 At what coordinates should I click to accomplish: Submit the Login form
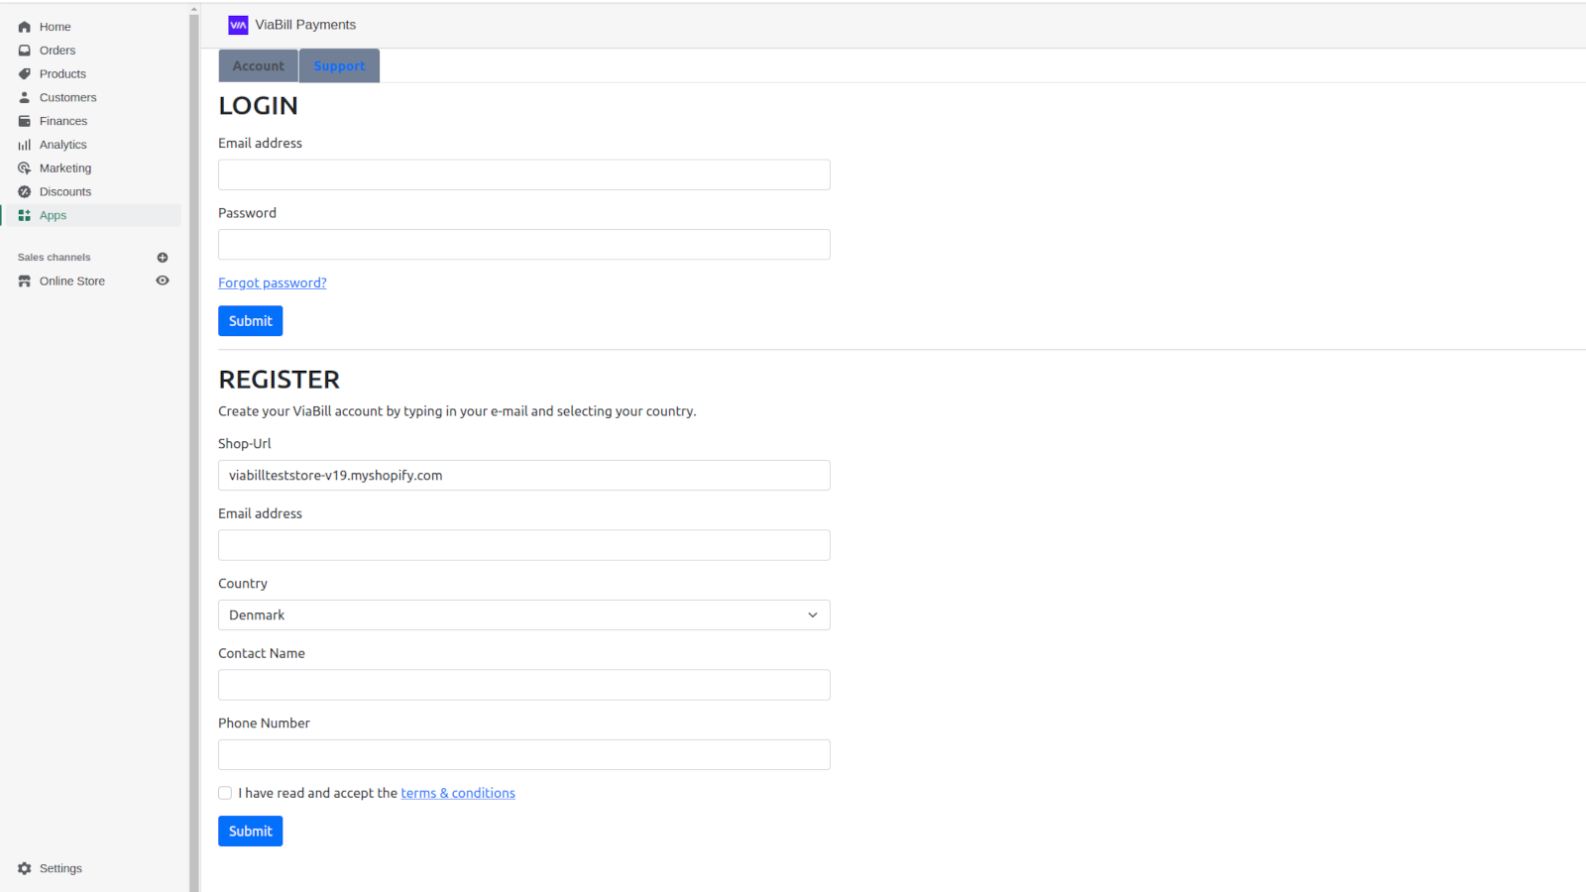(251, 321)
